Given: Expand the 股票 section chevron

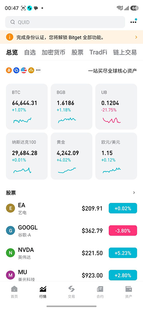Looking at the screenshot, I should tap(134, 193).
